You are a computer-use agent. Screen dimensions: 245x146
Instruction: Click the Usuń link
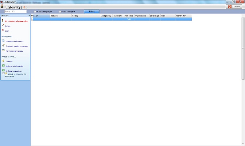pyautogui.click(x=7, y=31)
